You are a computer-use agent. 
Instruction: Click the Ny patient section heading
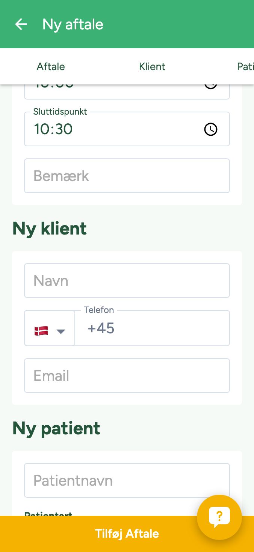[56, 428]
